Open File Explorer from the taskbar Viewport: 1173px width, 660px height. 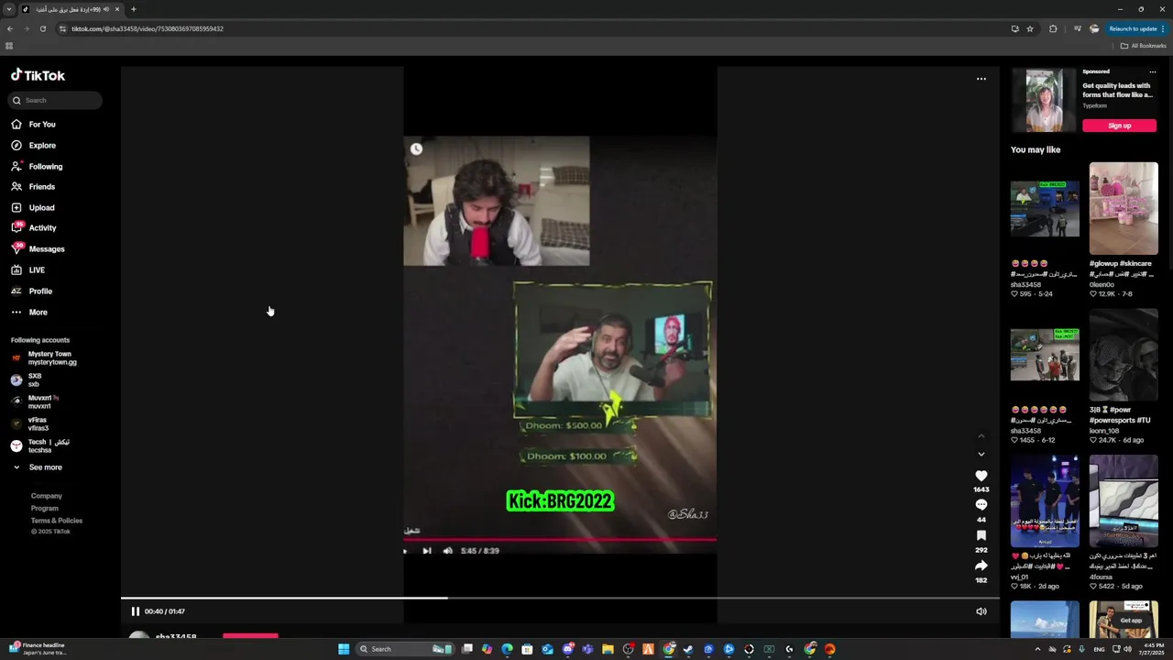608,649
